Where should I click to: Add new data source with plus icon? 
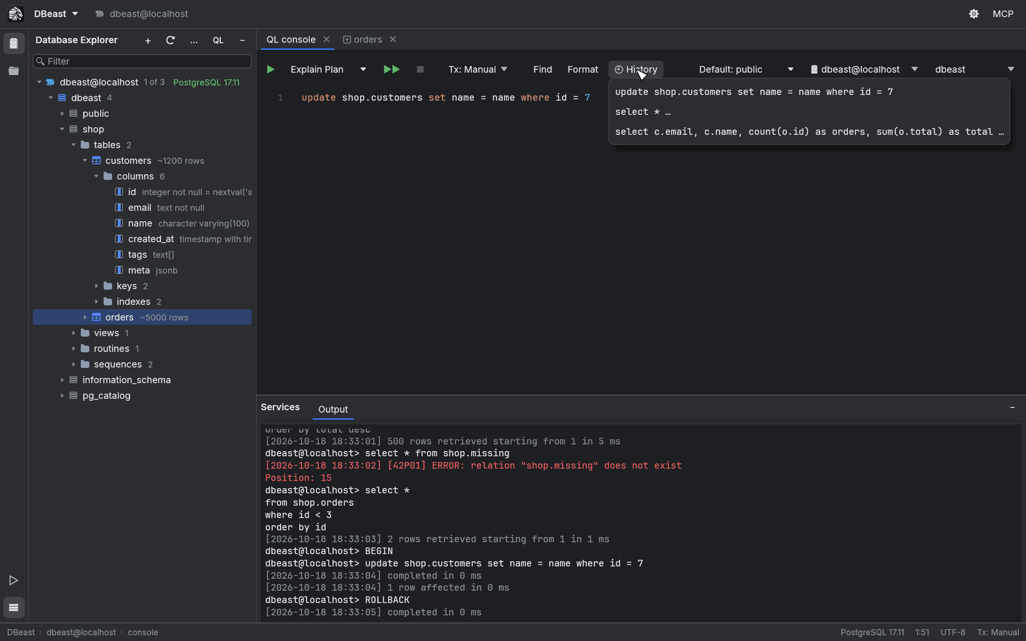click(x=148, y=41)
